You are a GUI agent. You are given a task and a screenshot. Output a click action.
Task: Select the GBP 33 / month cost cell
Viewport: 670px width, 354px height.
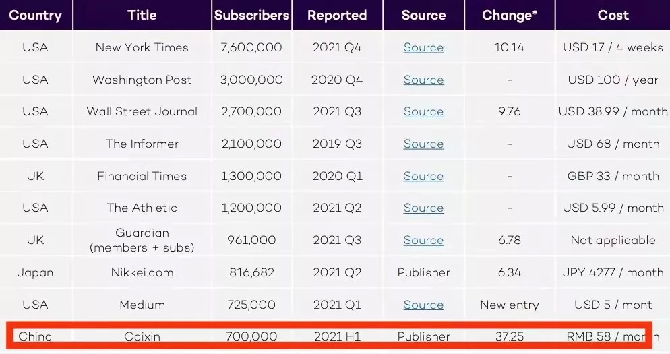click(x=613, y=176)
